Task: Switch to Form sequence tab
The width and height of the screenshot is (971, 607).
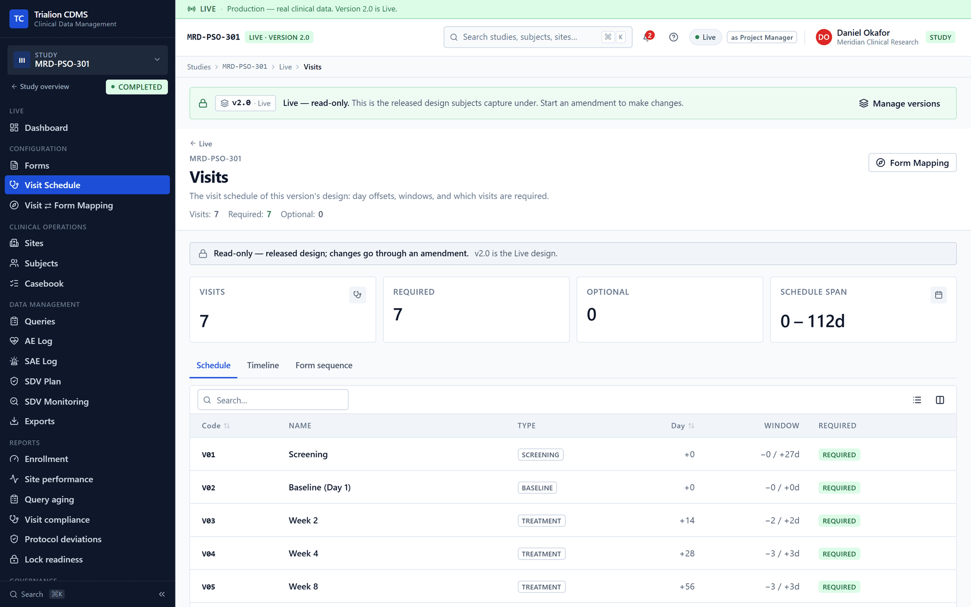Action: [x=324, y=365]
